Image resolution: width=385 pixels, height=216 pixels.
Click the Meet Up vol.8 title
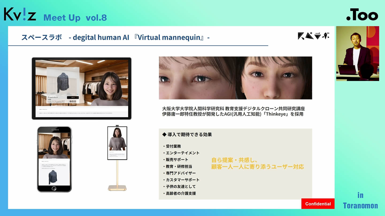pos(75,18)
